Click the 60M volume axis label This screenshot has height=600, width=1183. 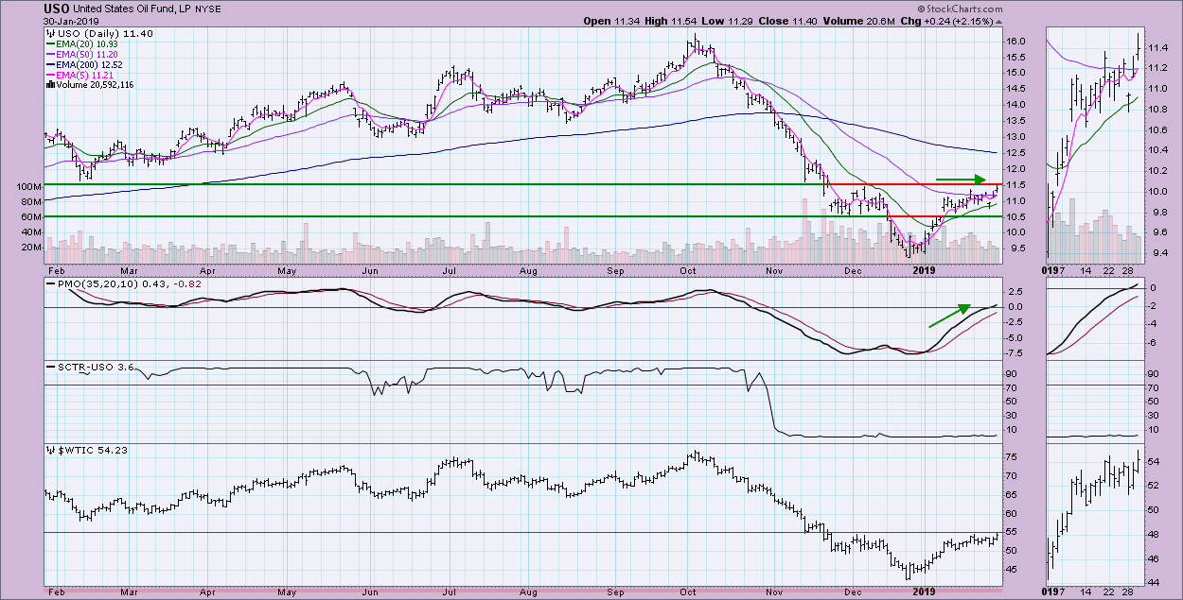[30, 217]
